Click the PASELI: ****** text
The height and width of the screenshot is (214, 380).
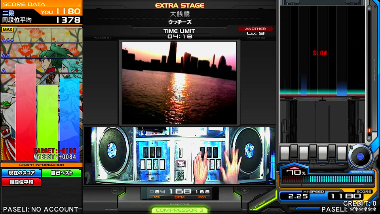349,210
